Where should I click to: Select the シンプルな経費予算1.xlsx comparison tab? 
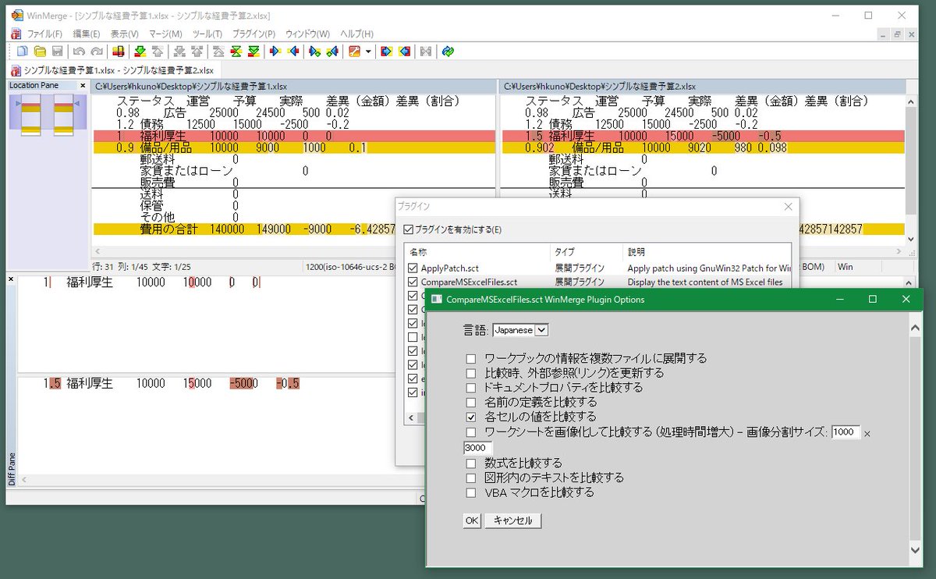coord(113,70)
